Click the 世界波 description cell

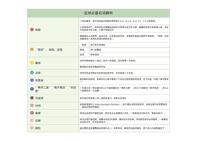tap(124, 81)
